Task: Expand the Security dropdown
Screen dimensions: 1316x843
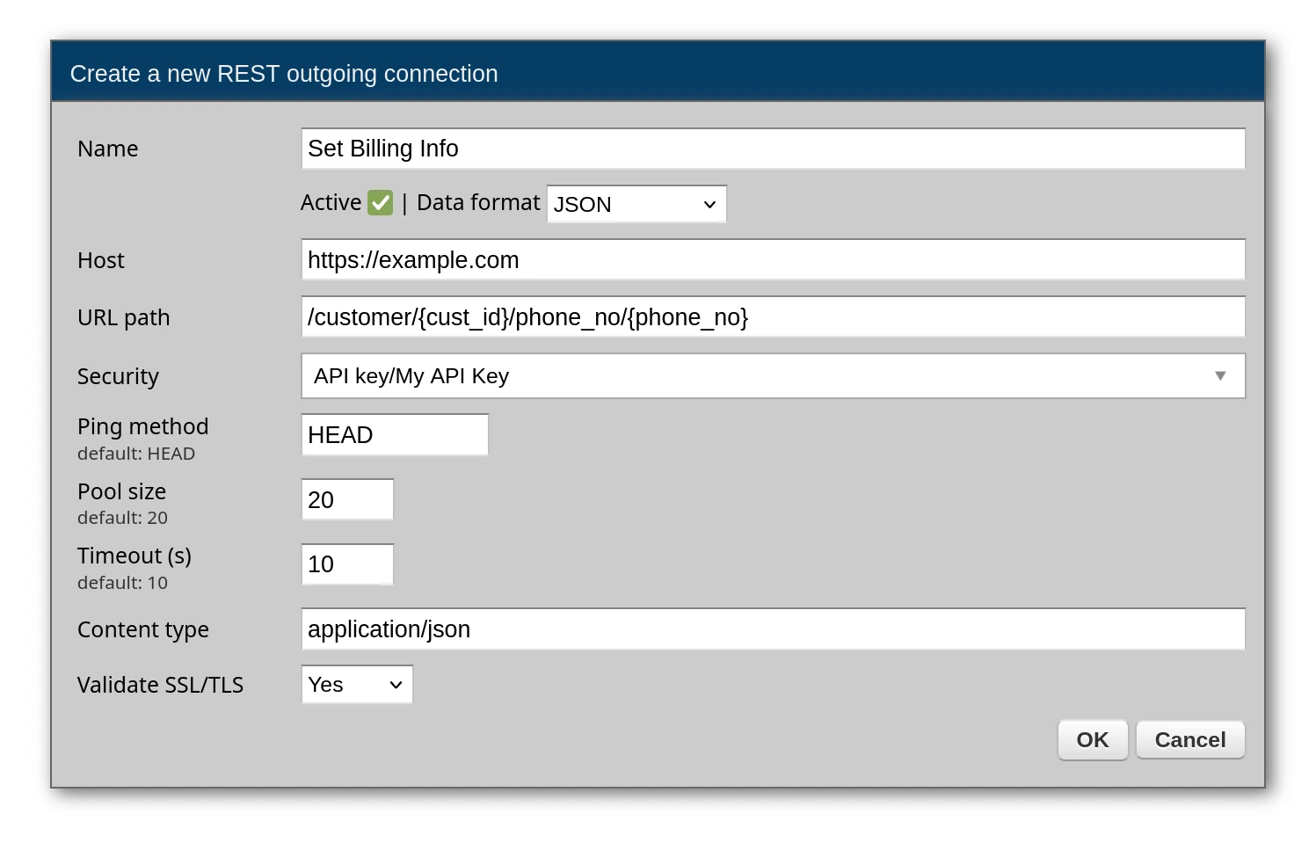Action: (x=772, y=376)
